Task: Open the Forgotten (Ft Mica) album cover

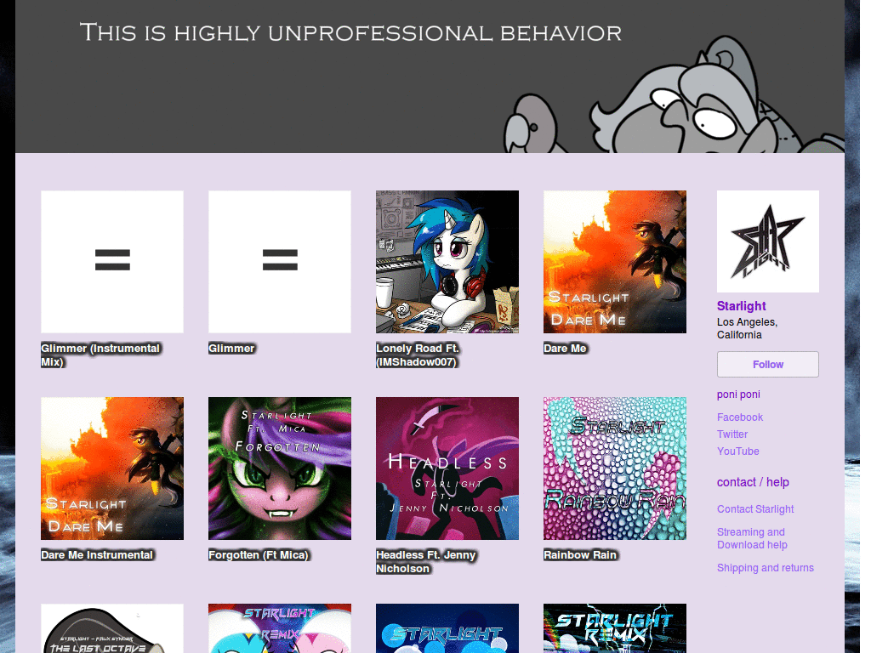Action: pyautogui.click(x=279, y=468)
